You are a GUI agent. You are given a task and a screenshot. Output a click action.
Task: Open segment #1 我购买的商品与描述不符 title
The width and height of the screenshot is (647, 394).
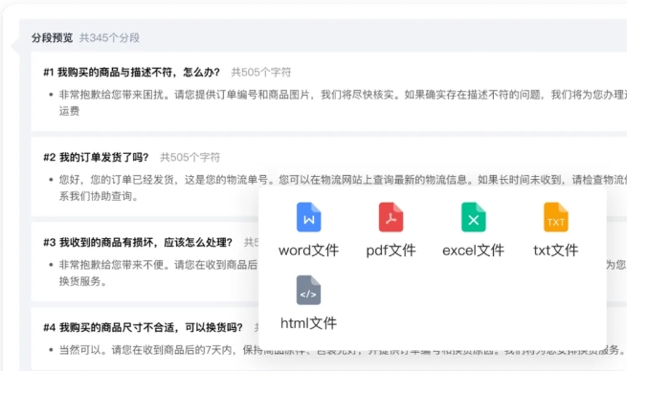coord(132,73)
